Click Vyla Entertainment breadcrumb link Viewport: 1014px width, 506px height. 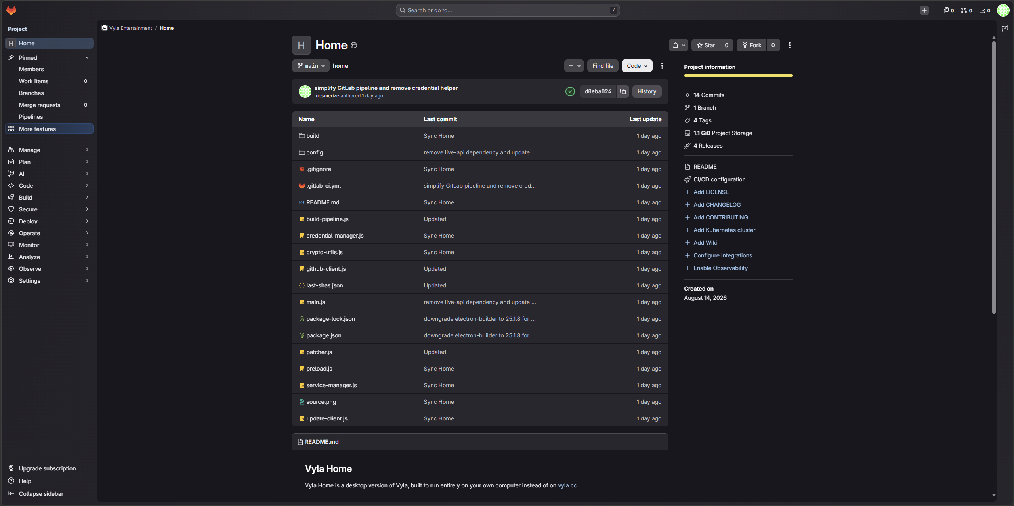130,28
